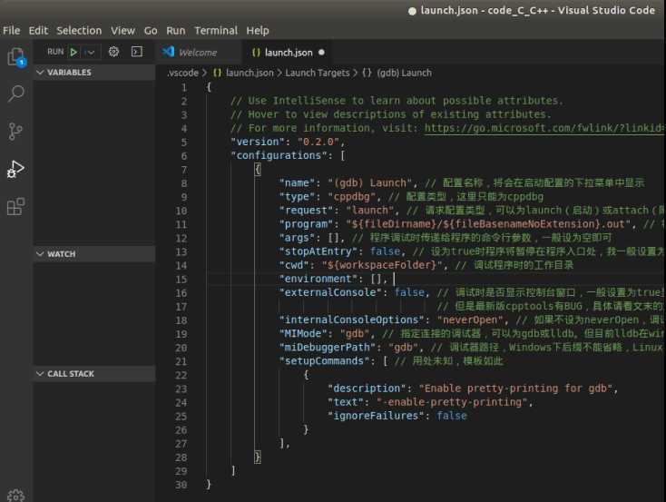Screen dimensions: 666x502
Task: Open the File menu
Action: 12,31
